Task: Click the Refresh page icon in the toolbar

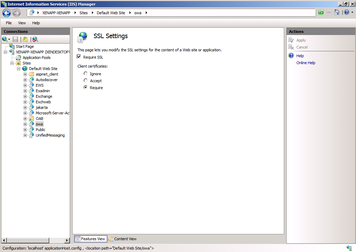Action: (321, 12)
